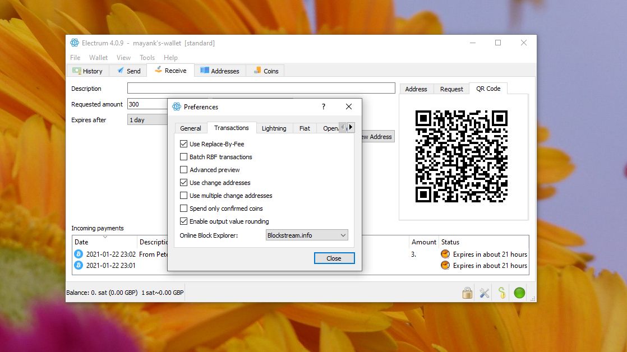Close the Preferences dialog
The image size is (627, 352).
coord(334,258)
